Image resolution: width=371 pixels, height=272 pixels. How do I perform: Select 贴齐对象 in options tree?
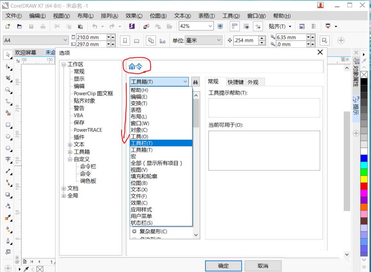click(85, 101)
